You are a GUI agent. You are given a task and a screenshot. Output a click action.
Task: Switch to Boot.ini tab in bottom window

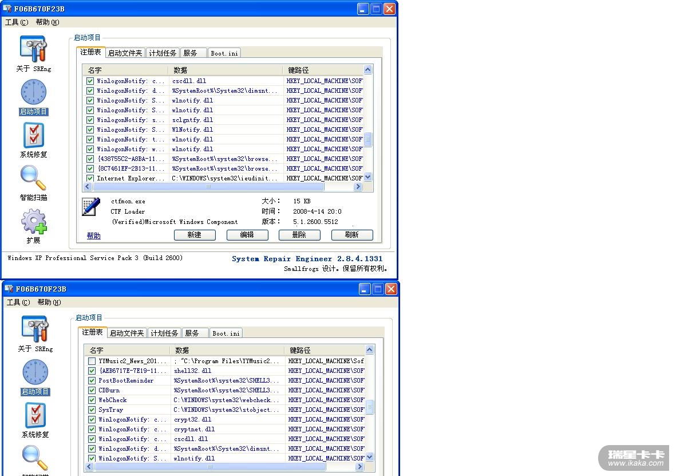tap(226, 333)
